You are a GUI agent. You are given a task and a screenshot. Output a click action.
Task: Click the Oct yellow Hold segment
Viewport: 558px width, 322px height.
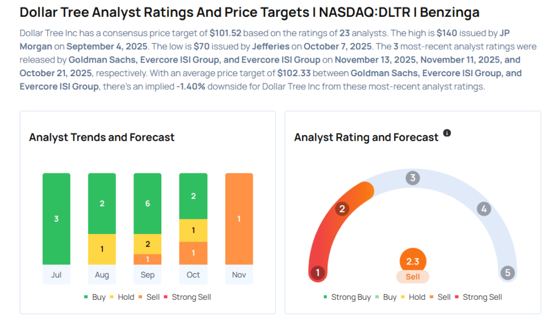click(193, 231)
